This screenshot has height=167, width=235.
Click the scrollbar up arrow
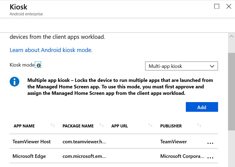(x=232, y=36)
